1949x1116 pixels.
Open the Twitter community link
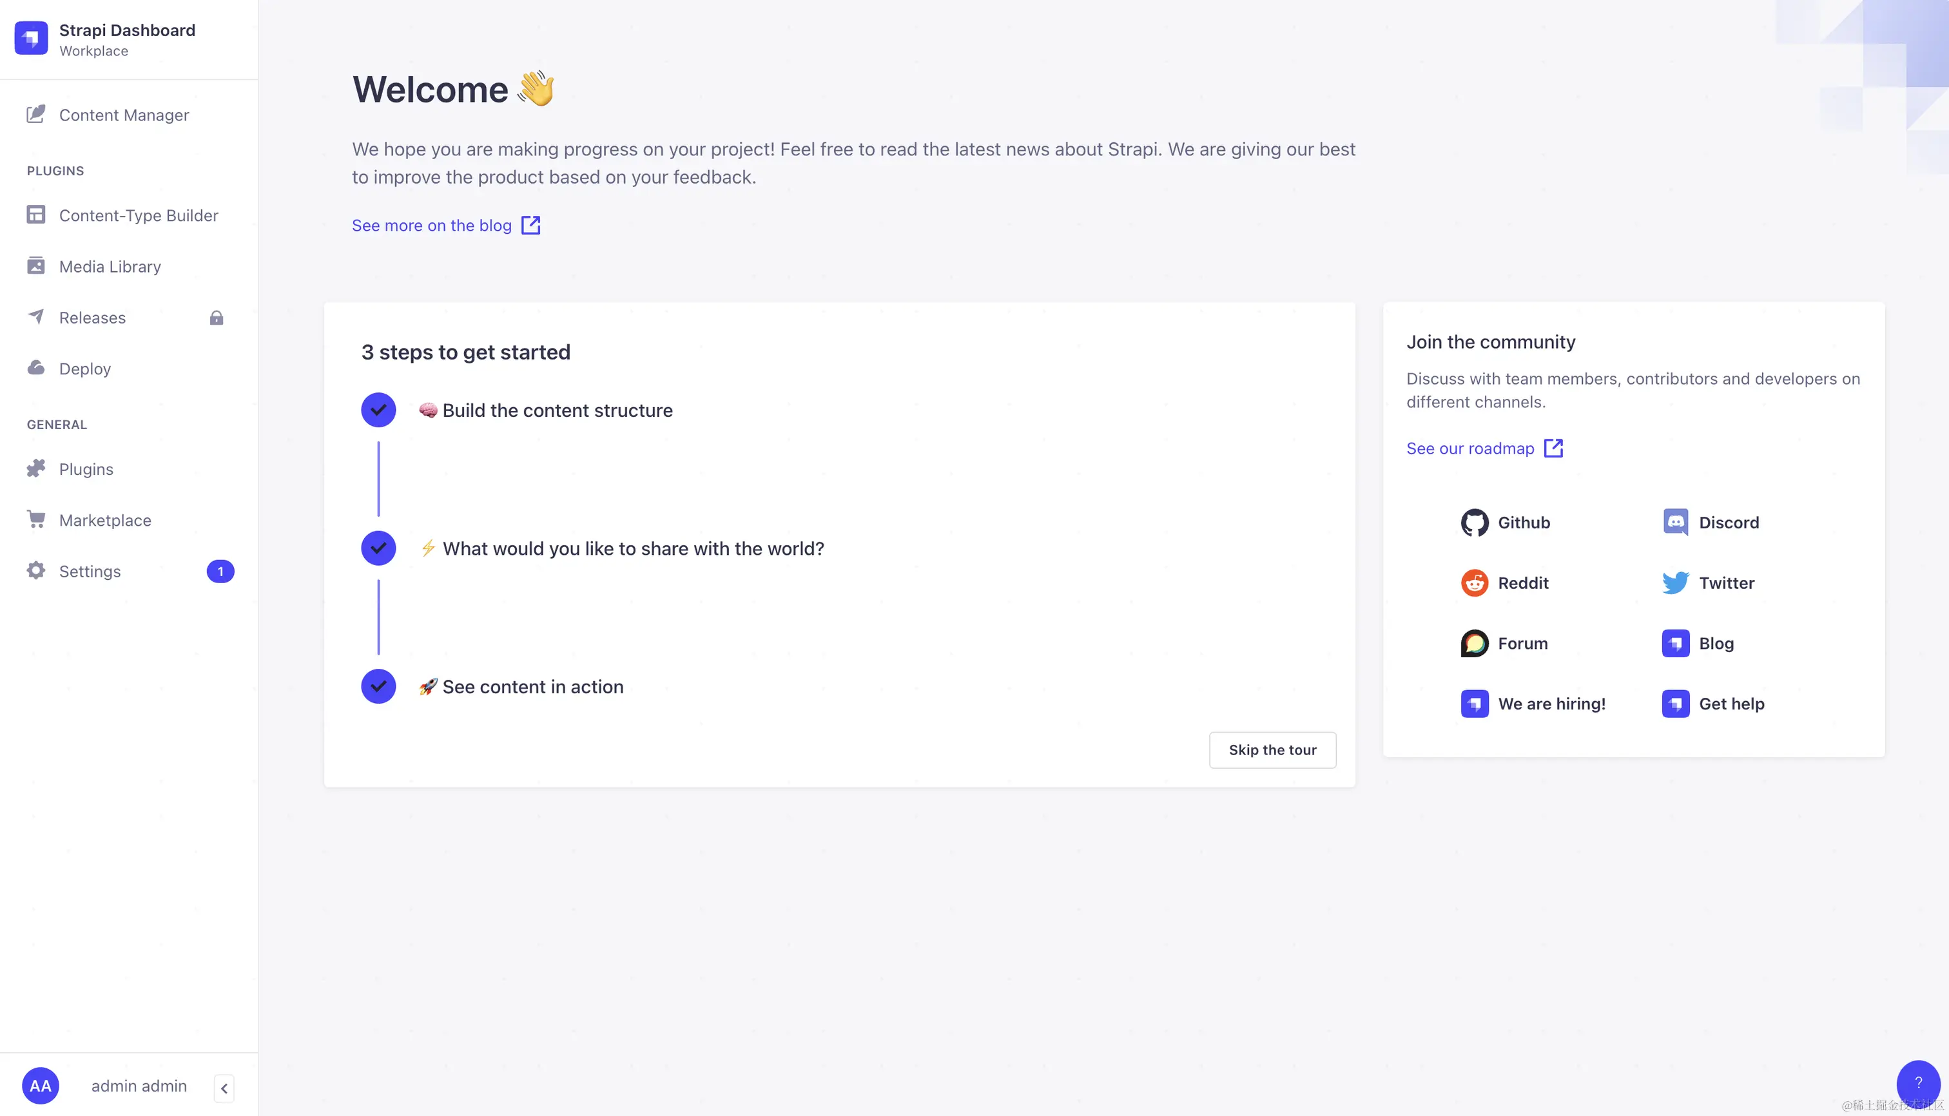(x=1707, y=583)
